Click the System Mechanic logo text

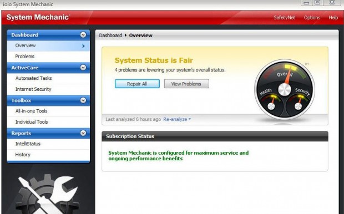click(x=38, y=17)
